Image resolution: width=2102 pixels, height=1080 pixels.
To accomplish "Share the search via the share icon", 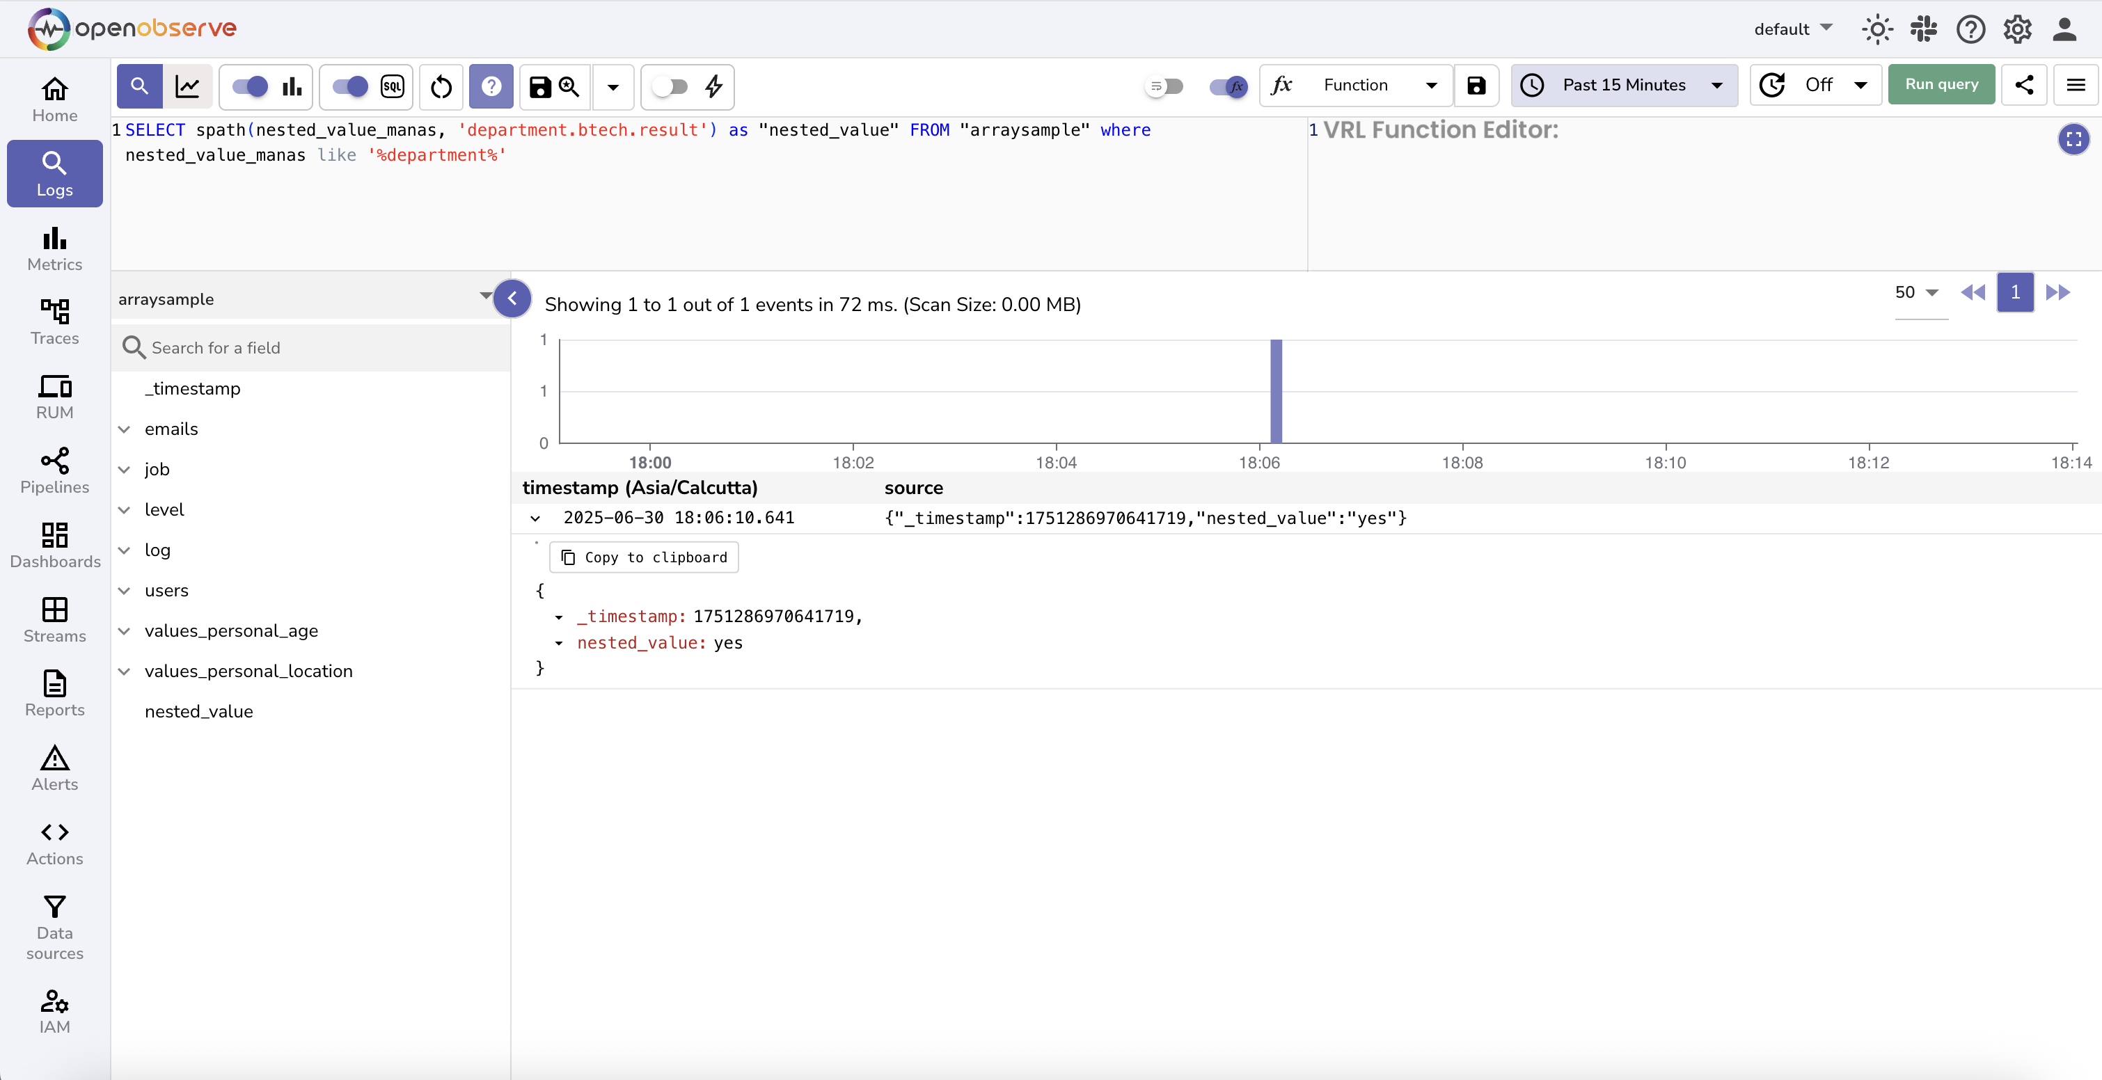I will 2025,85.
